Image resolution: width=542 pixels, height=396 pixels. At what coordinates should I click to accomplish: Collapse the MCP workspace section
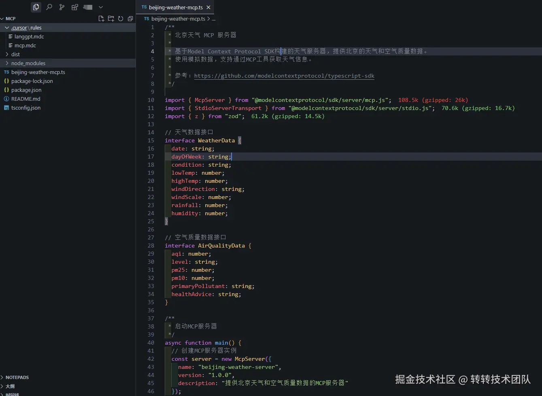[x=8, y=19]
